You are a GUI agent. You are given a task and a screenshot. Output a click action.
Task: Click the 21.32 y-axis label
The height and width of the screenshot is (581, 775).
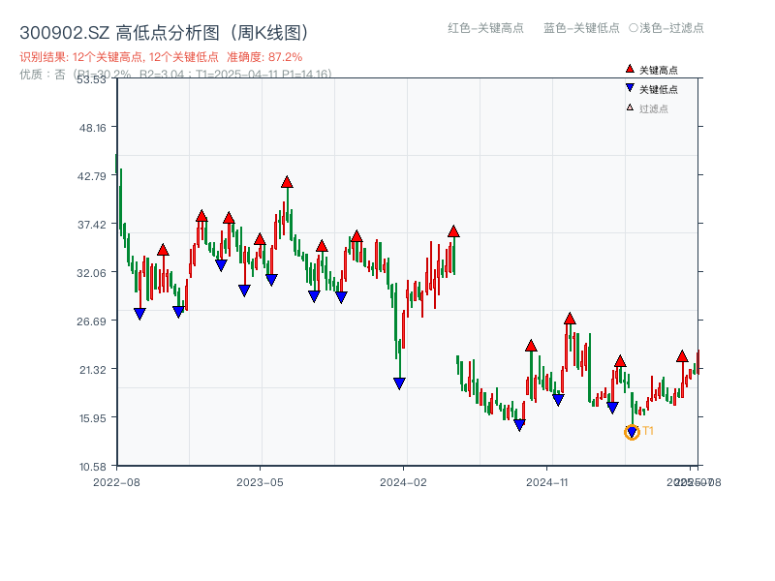click(x=93, y=370)
